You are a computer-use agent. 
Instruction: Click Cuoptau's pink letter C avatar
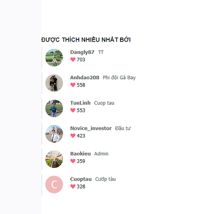click(x=54, y=184)
